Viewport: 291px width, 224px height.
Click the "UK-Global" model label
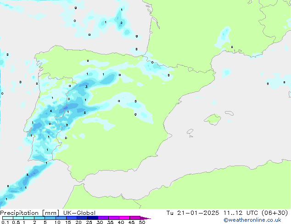[x=79, y=213]
